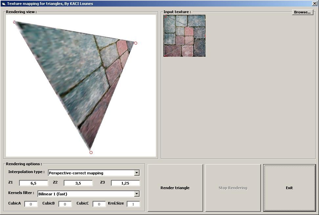Screen dimensions: 319x215
Task: Select the right-side triangle vertex handle
Action: (x=136, y=43)
